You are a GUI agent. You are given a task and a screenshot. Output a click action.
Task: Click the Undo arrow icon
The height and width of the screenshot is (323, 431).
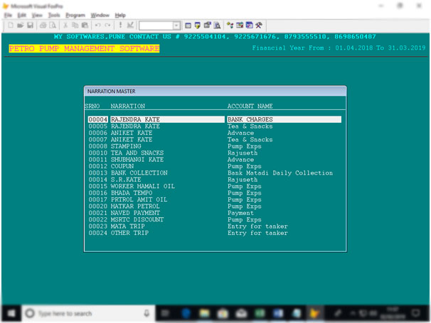(x=98, y=26)
